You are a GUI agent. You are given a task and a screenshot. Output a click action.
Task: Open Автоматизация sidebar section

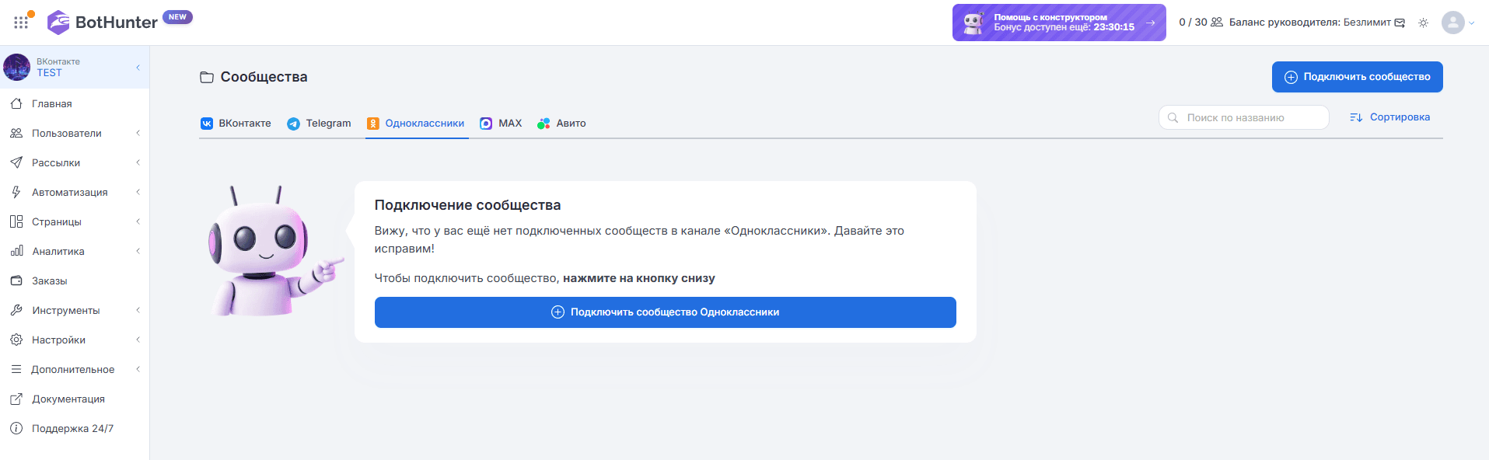tap(75, 192)
